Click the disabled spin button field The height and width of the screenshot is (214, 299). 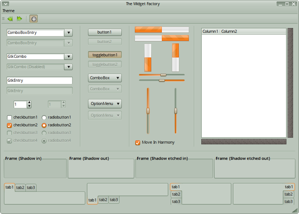[x=55, y=105]
